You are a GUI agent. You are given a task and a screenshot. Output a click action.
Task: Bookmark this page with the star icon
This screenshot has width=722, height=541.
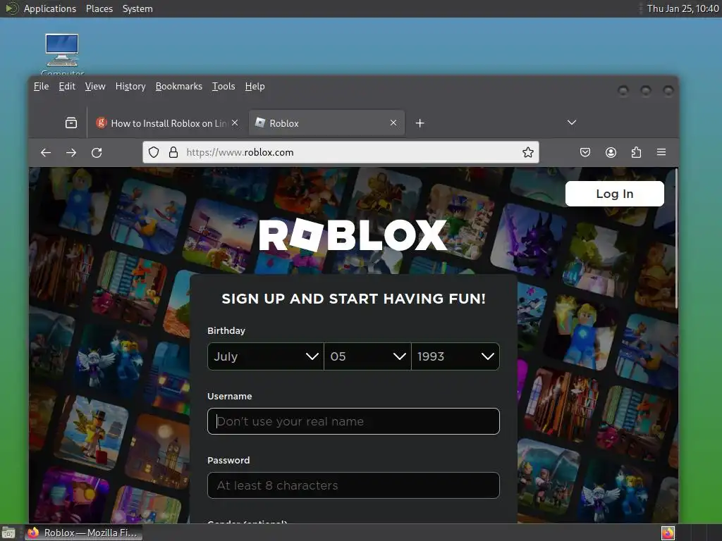(x=527, y=152)
